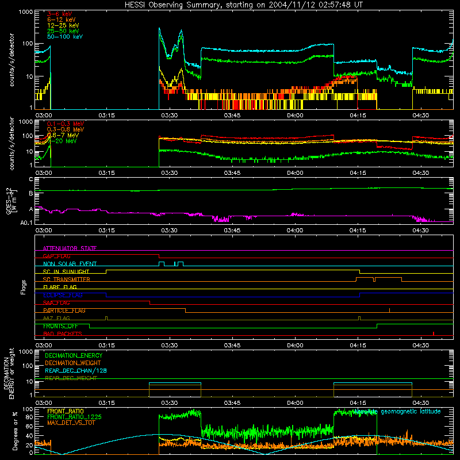Click the DECIMATION_ENERGY legend label
Image resolution: width=460 pixels, height=460 pixels.
(x=74, y=355)
